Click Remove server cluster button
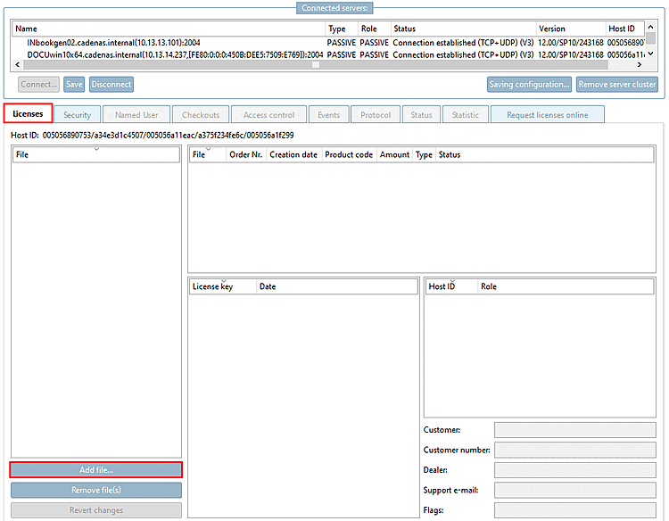This screenshot has width=669, height=521. point(617,85)
